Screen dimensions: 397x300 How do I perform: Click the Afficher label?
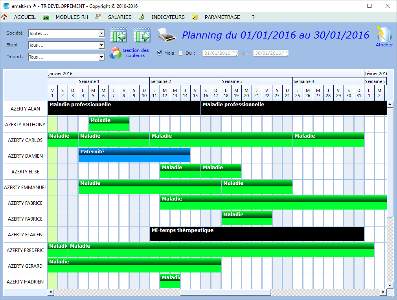(384, 45)
